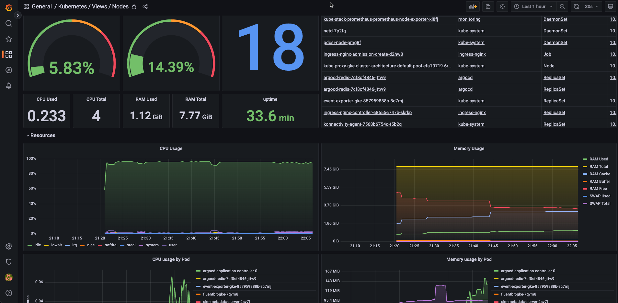Click the fluentbit-gke-7qvm8 legend color swatch
Image resolution: width=618 pixels, height=303 pixels.
coord(198,294)
